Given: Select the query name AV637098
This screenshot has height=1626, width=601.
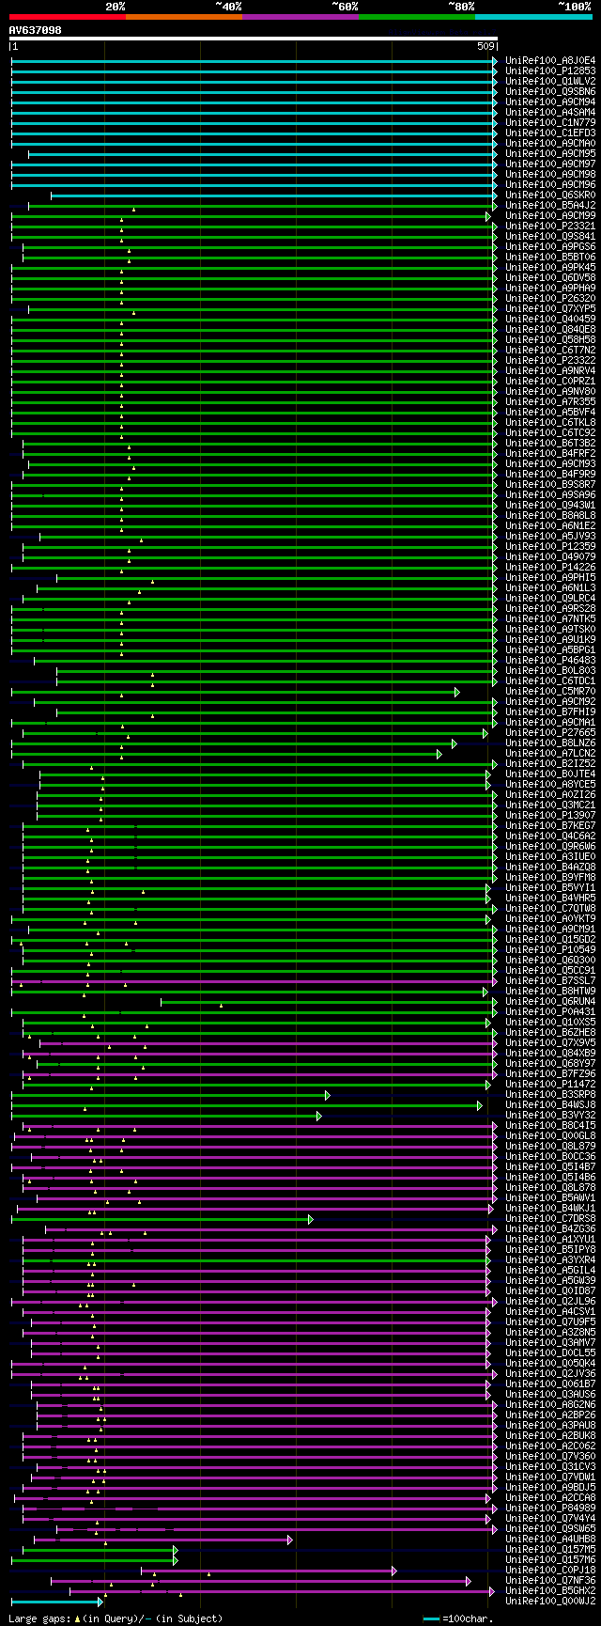Looking at the screenshot, I should (x=36, y=30).
